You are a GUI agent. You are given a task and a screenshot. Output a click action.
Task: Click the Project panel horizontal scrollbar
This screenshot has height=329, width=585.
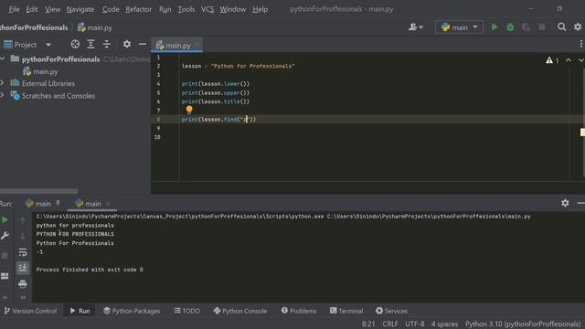(x=38, y=191)
